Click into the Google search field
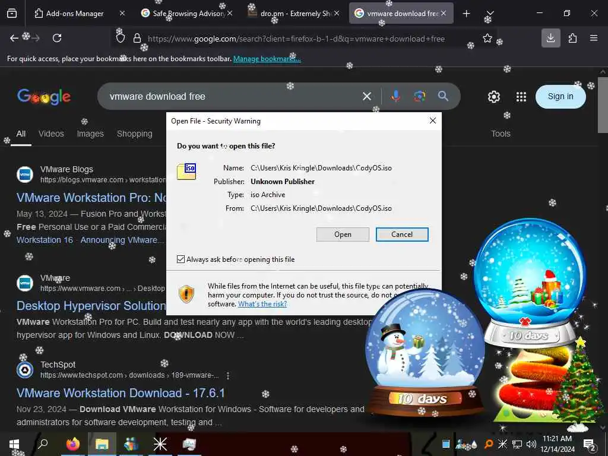This screenshot has width=608, height=456. click(x=233, y=96)
